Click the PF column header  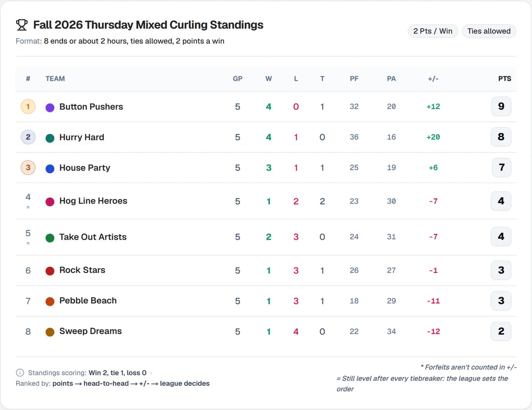point(354,79)
